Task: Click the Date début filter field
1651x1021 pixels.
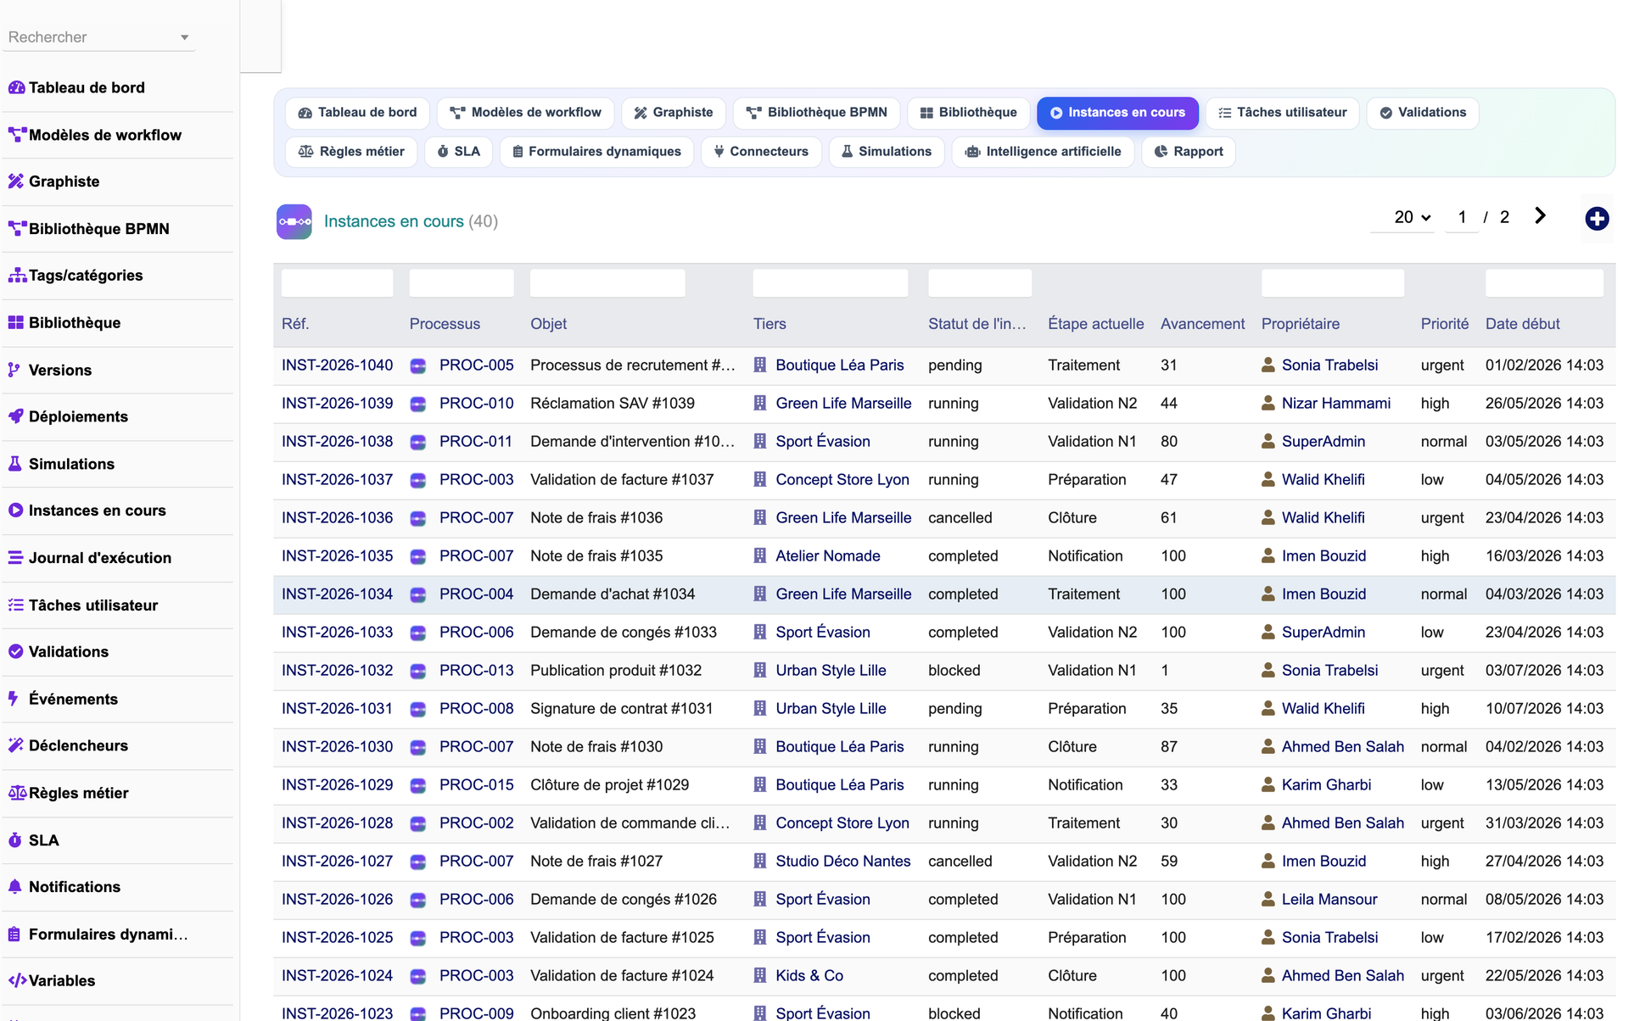Action: coord(1544,283)
